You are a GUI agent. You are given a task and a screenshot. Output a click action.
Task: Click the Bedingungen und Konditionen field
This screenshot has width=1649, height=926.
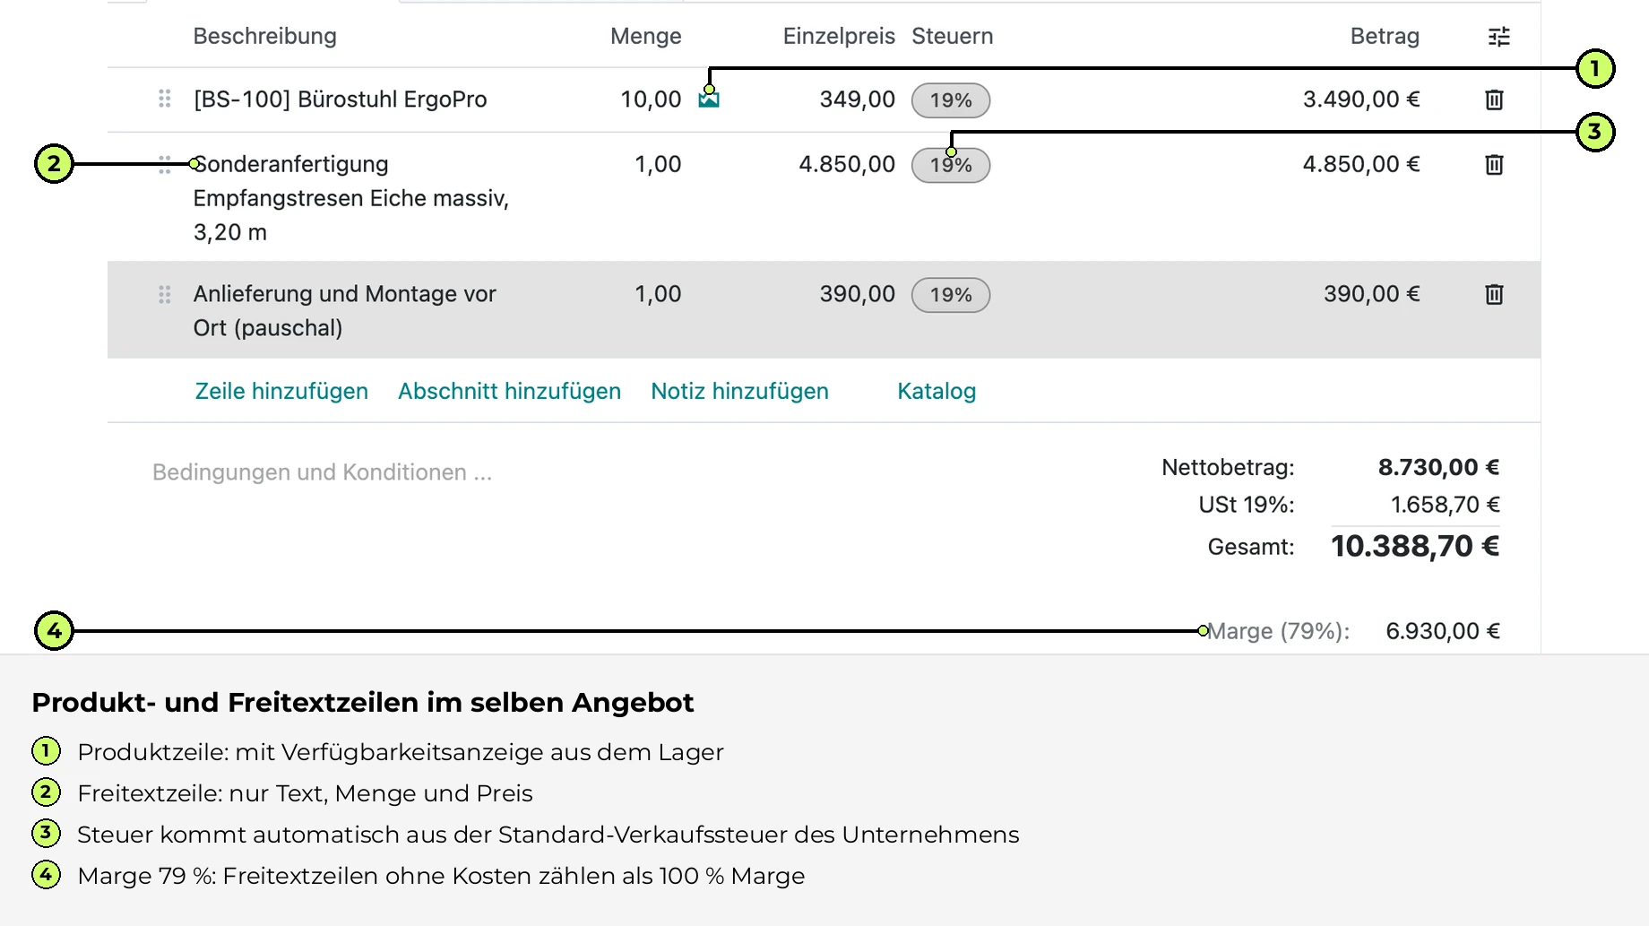[x=323, y=472]
